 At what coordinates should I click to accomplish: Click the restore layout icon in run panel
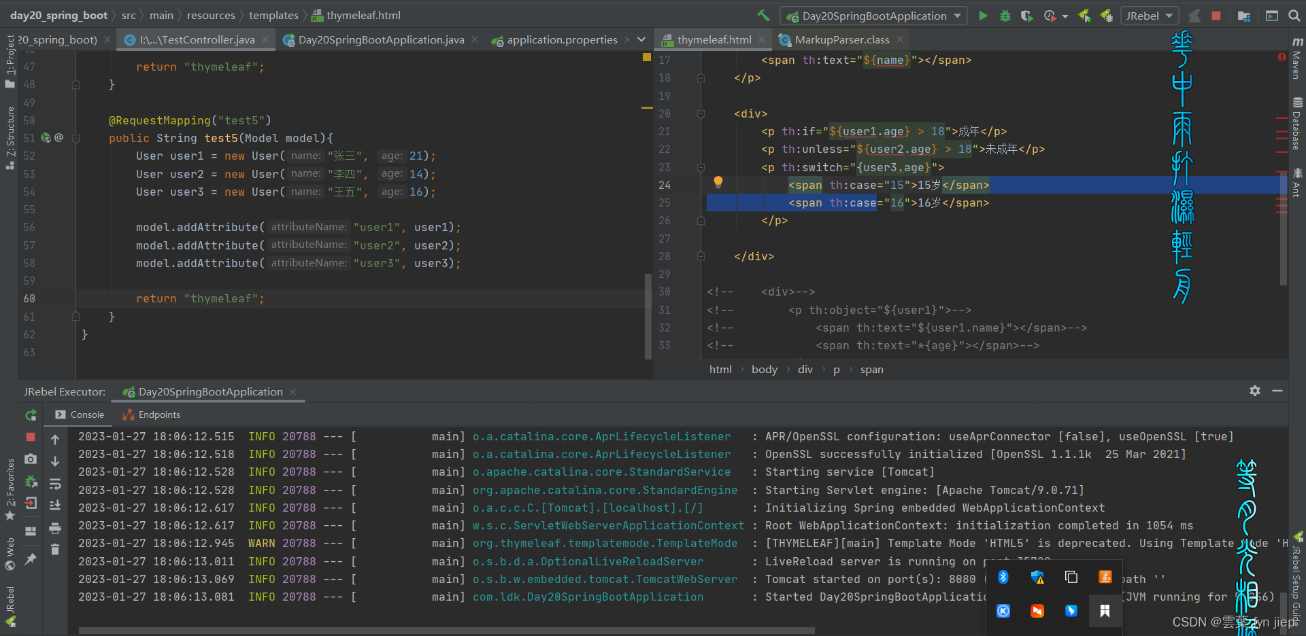click(x=31, y=531)
